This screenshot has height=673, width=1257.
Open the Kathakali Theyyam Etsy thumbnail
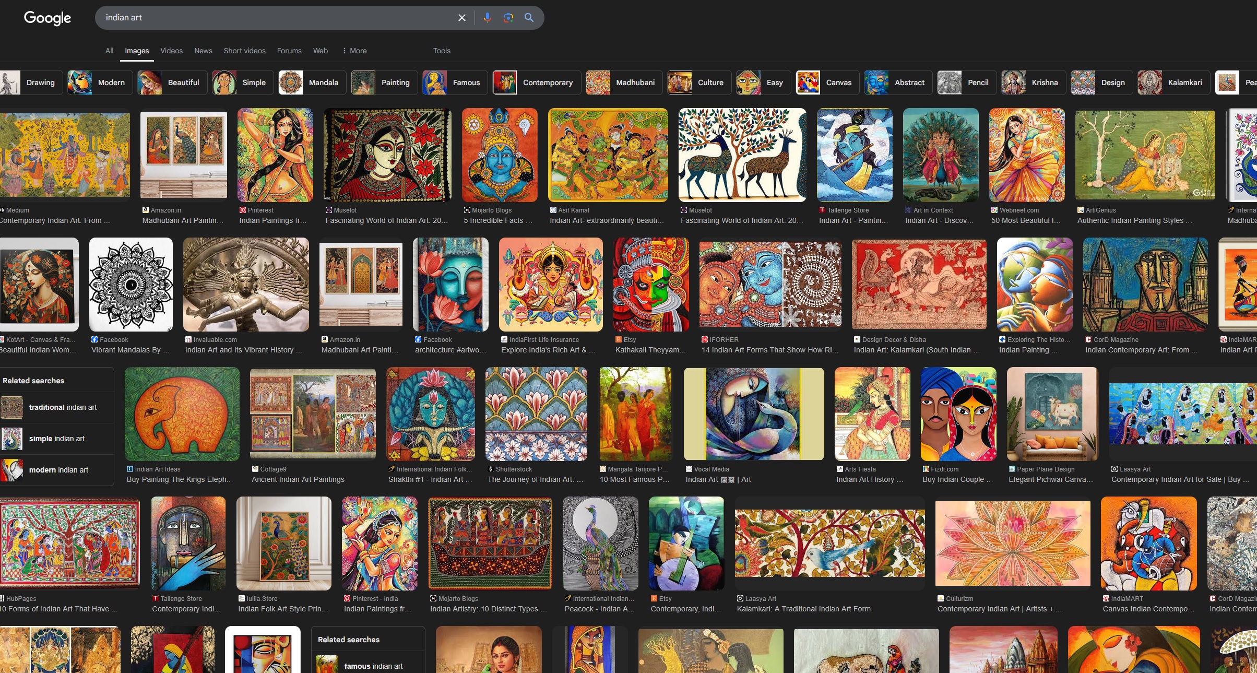(x=651, y=285)
